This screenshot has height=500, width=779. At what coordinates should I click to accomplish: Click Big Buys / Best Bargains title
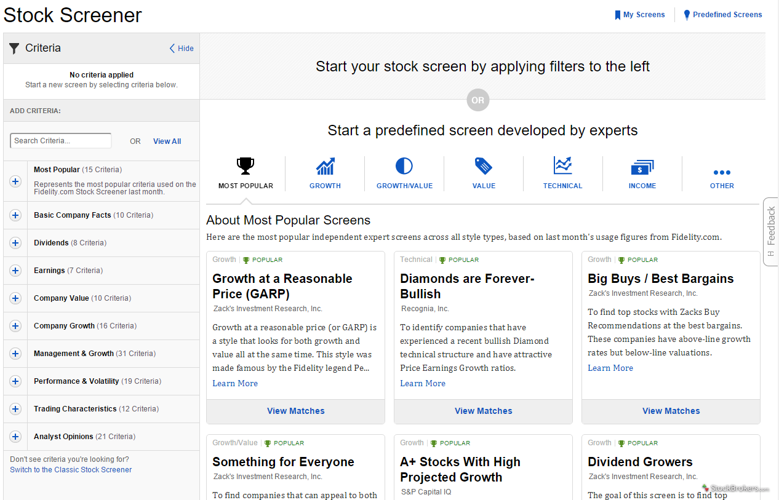click(661, 279)
